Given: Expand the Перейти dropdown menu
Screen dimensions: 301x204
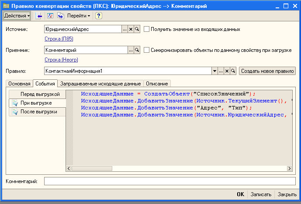Looking at the screenshot, I should 79,16.
